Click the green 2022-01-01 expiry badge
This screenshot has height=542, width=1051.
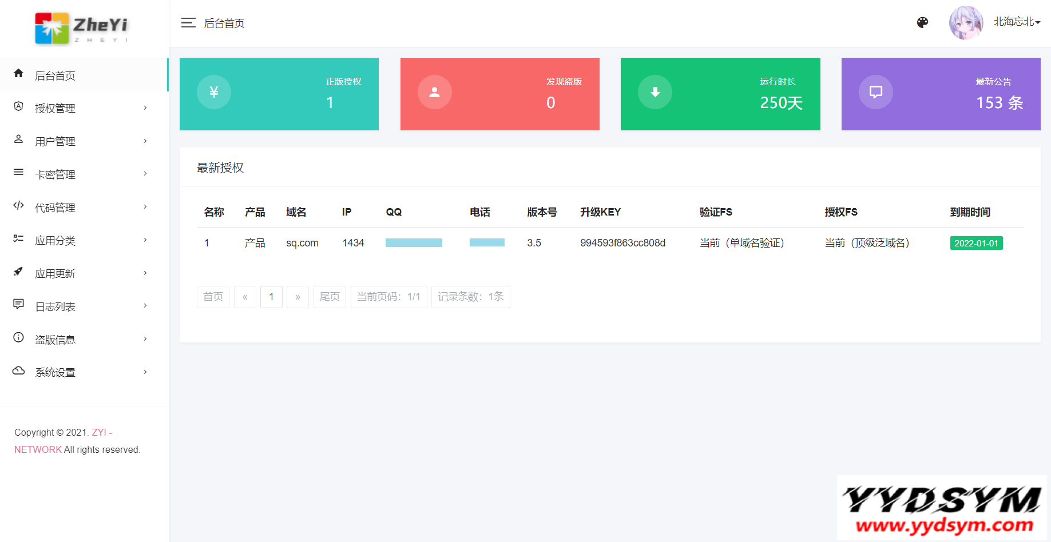(x=976, y=242)
